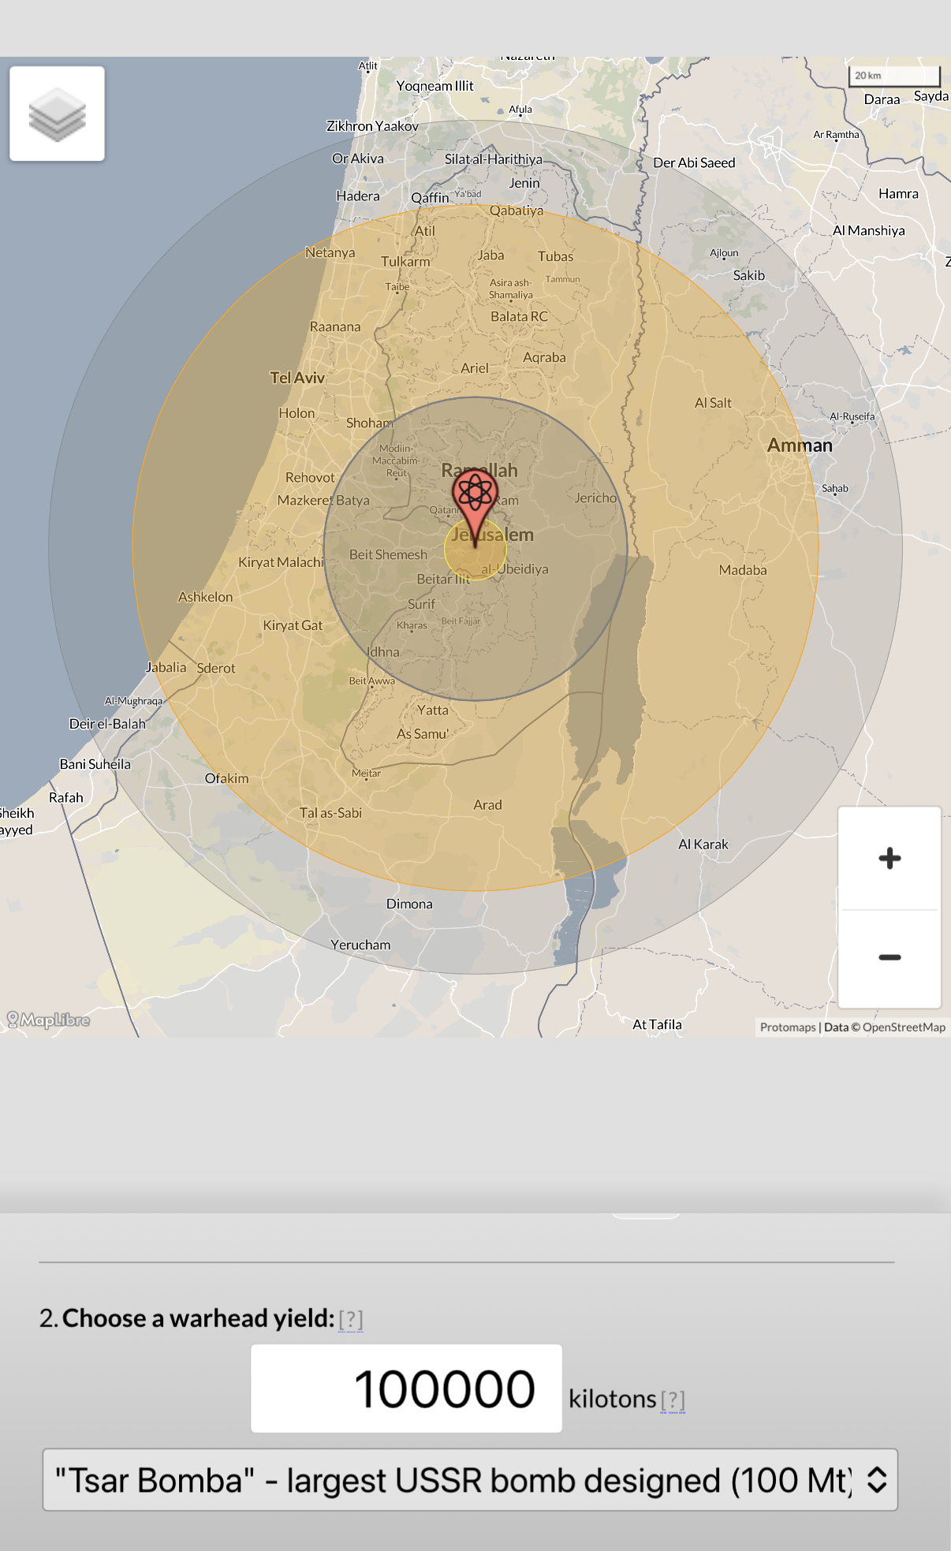
Task: Click the Holon label
Action: pyautogui.click(x=296, y=413)
